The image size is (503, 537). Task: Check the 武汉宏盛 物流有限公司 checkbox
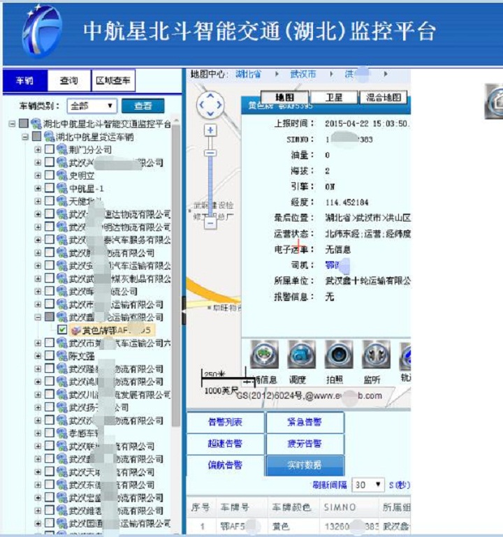click(x=50, y=497)
